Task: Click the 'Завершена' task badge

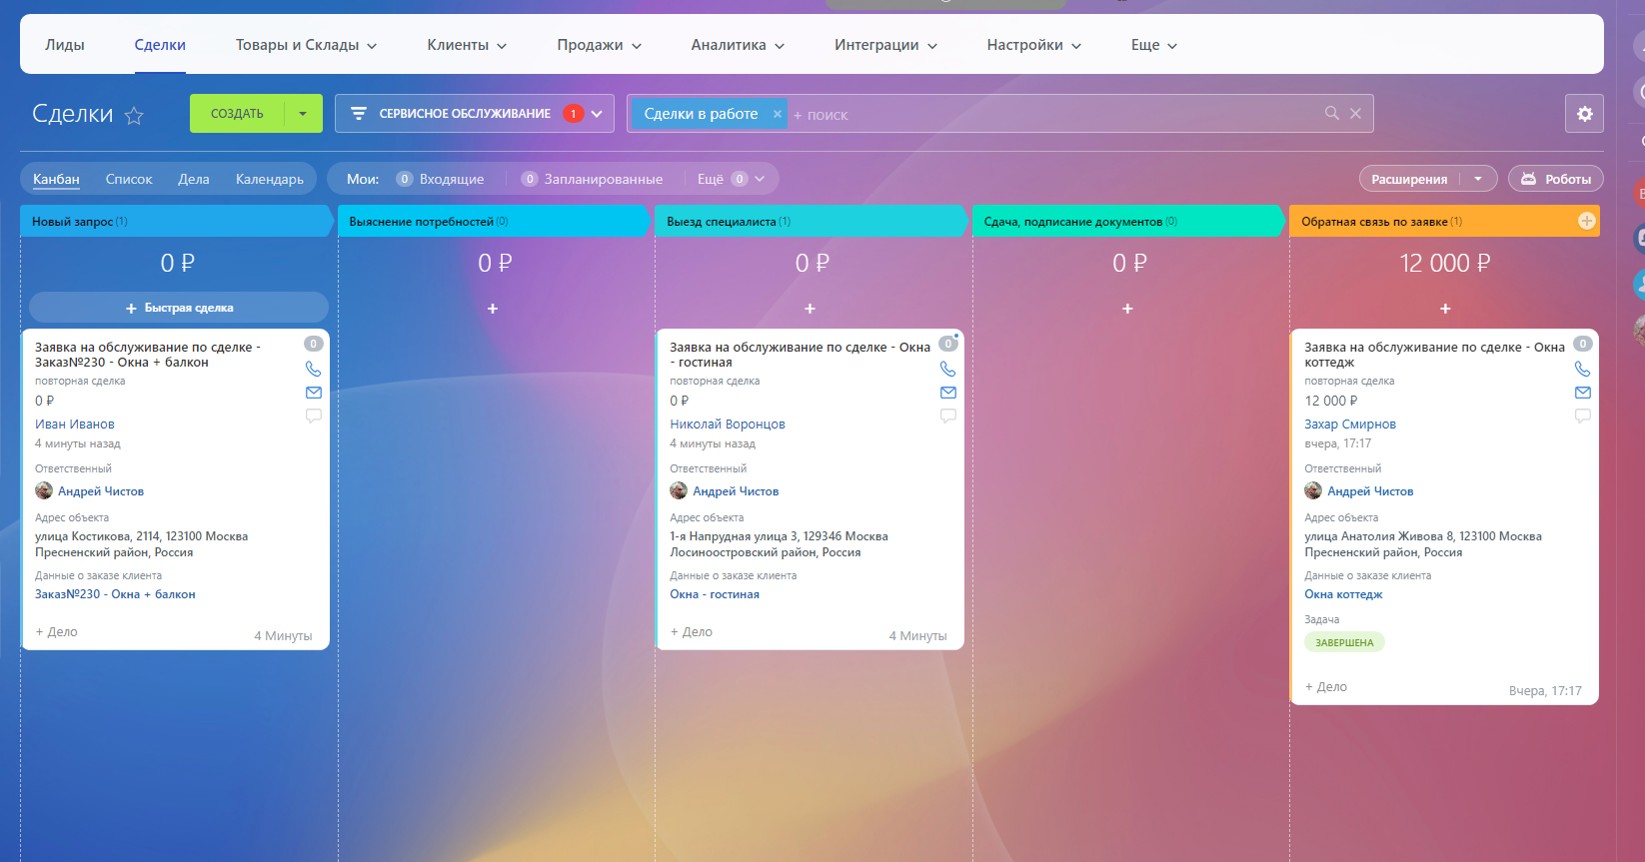Action: click(x=1344, y=642)
